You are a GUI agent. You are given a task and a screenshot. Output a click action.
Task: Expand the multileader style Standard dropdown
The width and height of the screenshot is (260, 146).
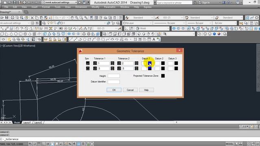(x=241, y=17)
